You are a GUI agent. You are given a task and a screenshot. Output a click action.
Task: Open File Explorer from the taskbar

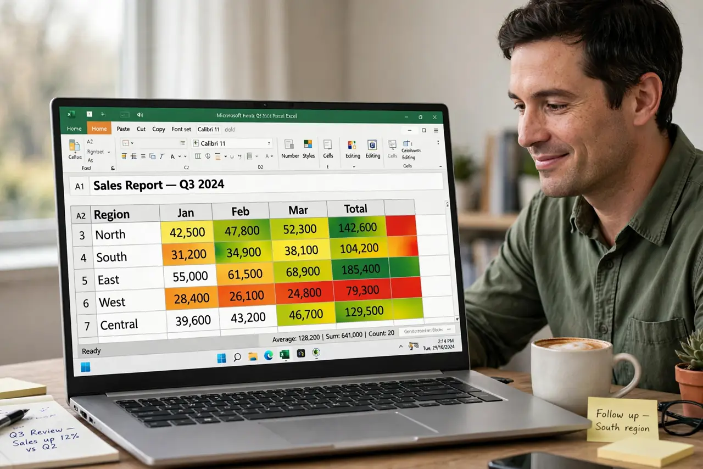(253, 357)
